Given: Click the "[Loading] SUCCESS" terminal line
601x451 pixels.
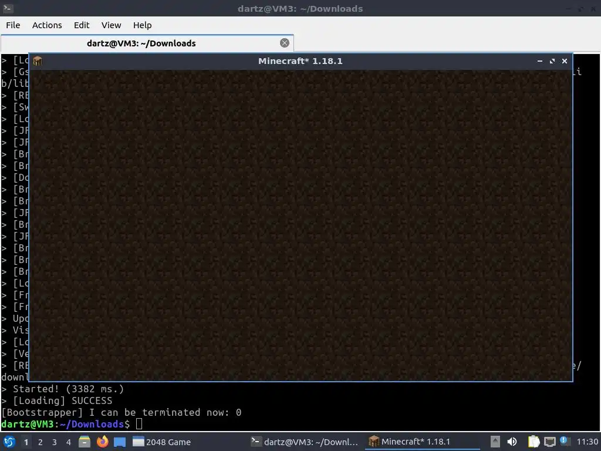Looking at the screenshot, I should pyautogui.click(x=57, y=400).
